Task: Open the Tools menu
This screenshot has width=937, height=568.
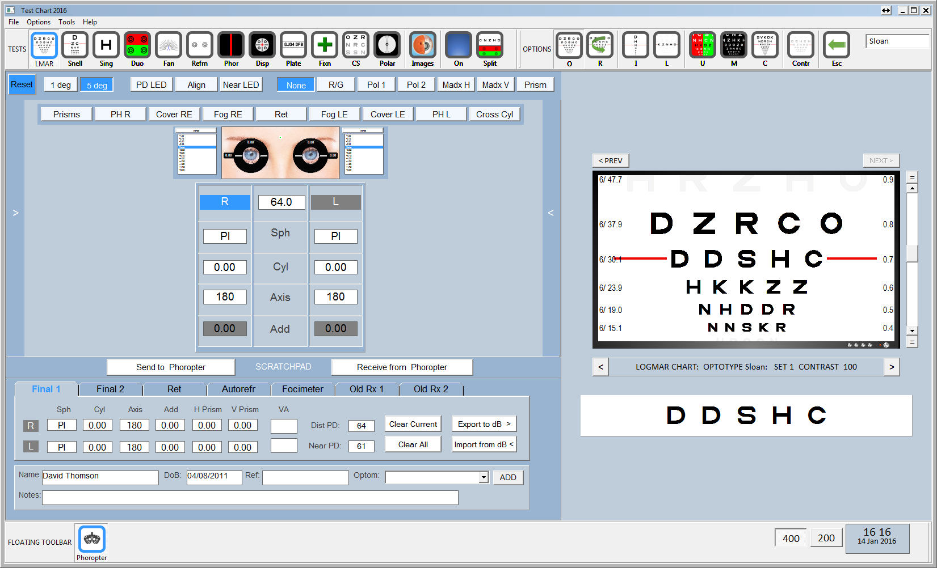Action: click(66, 22)
